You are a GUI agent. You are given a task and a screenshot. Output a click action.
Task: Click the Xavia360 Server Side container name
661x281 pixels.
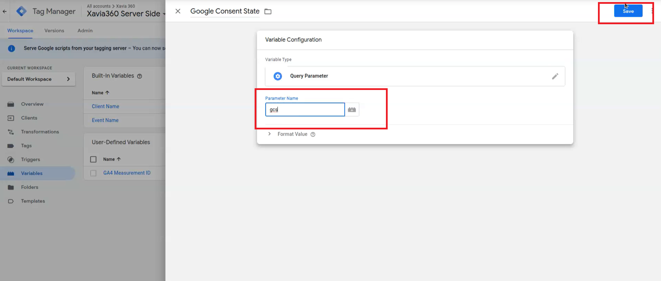(x=123, y=14)
